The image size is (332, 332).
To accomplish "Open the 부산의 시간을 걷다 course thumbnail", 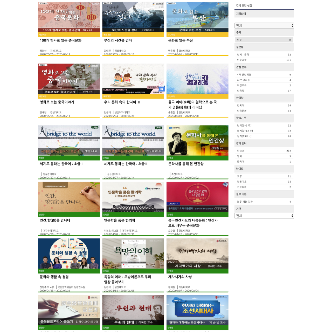I will 133,17.
